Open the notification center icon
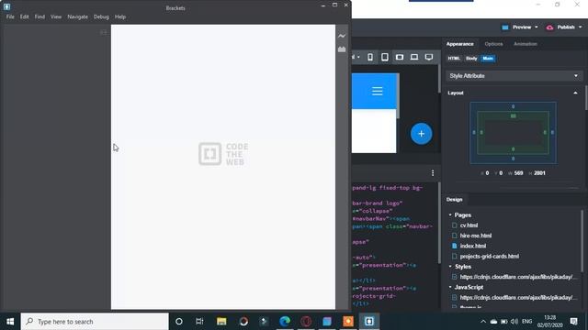 point(573,322)
